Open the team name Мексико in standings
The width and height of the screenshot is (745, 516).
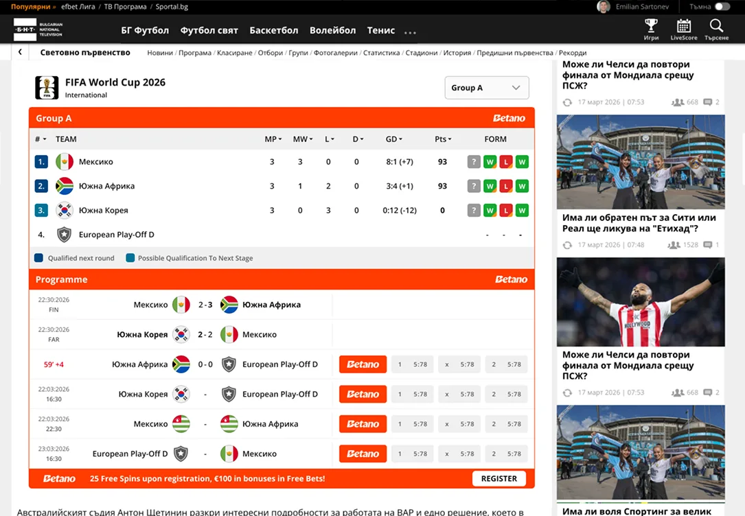[96, 162]
